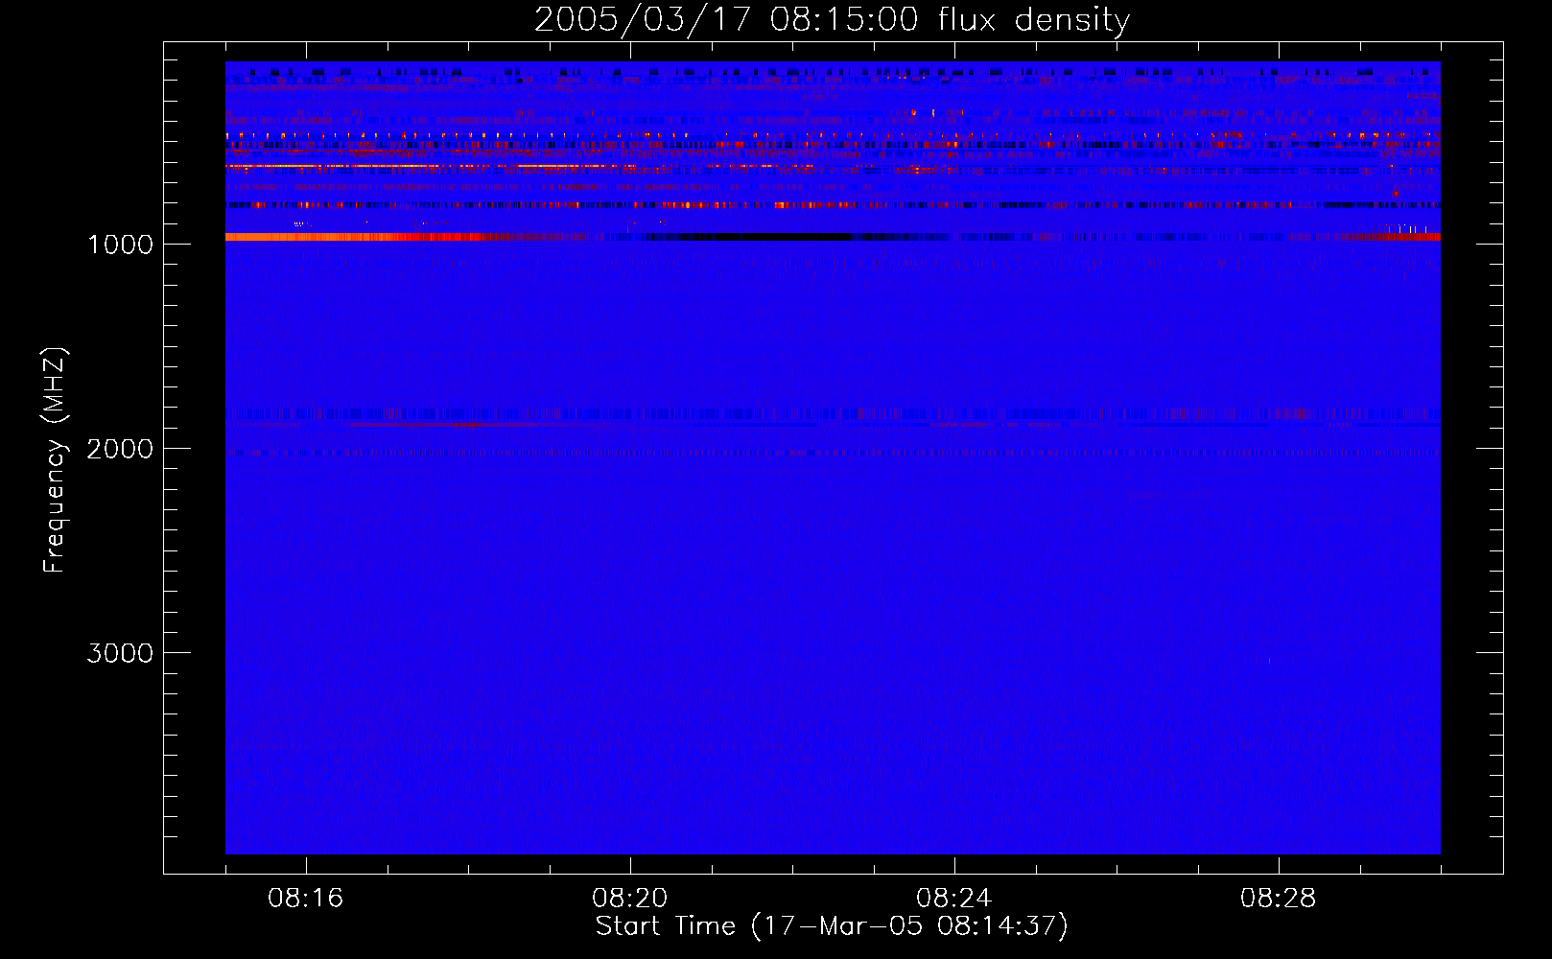Click the "3000" frequency tick label

pyautogui.click(x=120, y=653)
